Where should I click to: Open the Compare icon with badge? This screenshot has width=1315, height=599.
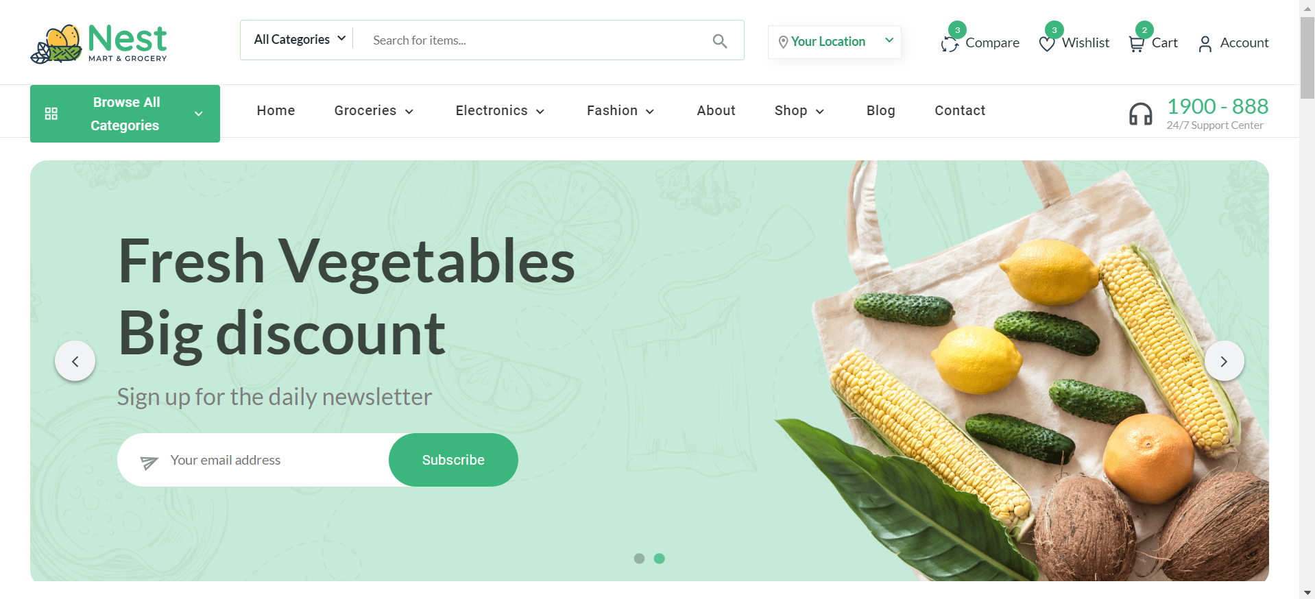tap(950, 43)
